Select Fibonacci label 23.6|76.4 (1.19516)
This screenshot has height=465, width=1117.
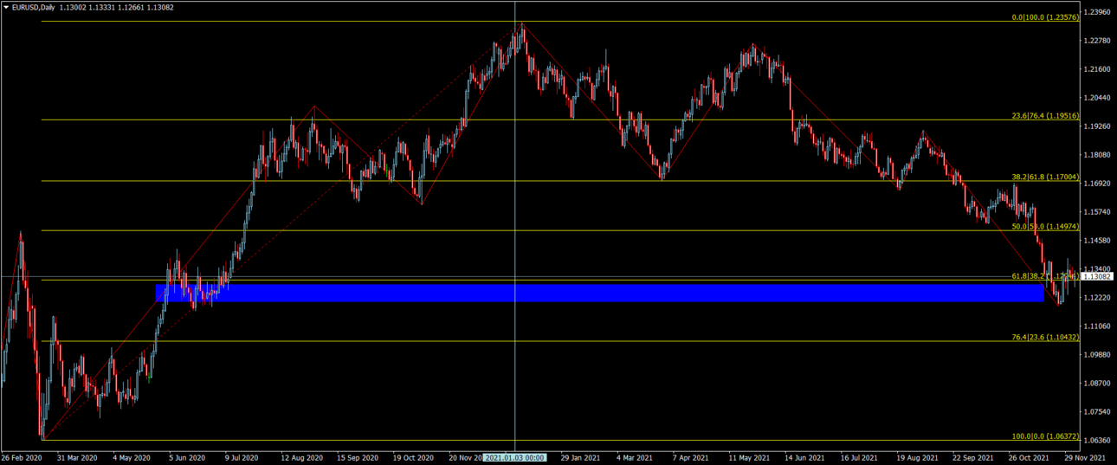click(1045, 115)
